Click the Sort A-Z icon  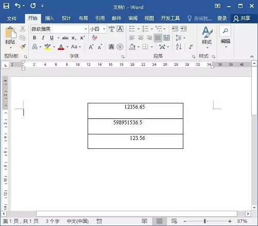179,47
